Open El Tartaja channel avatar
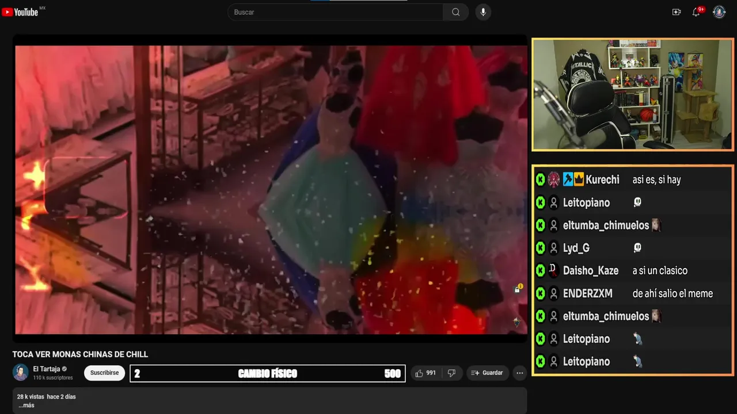The height and width of the screenshot is (414, 737). 21,373
